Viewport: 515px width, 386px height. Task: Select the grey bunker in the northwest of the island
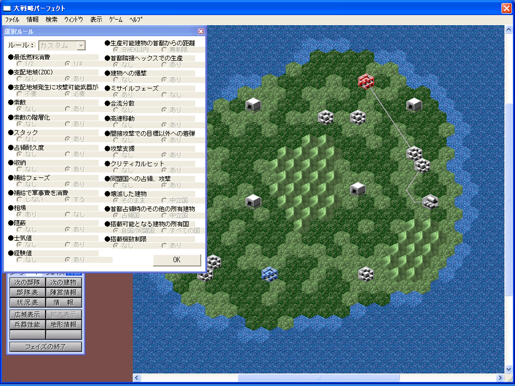[253, 105]
